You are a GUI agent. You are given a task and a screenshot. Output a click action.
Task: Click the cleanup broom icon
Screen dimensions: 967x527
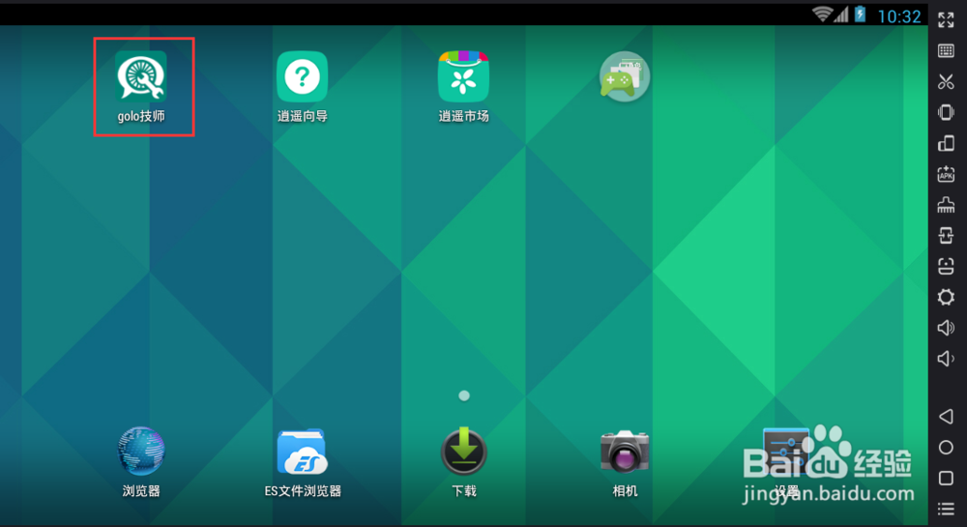[946, 205]
